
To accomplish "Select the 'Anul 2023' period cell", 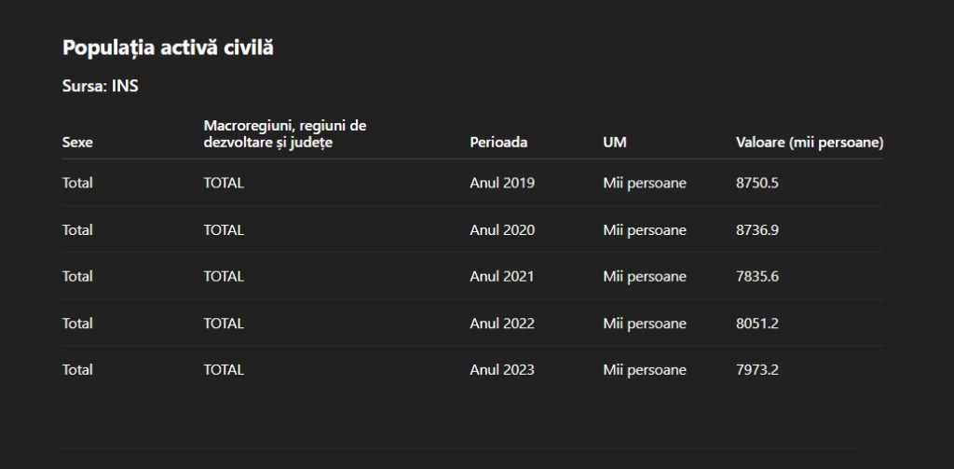I will point(502,370).
